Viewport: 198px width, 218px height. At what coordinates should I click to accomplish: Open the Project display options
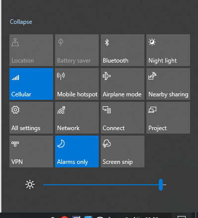point(168,118)
